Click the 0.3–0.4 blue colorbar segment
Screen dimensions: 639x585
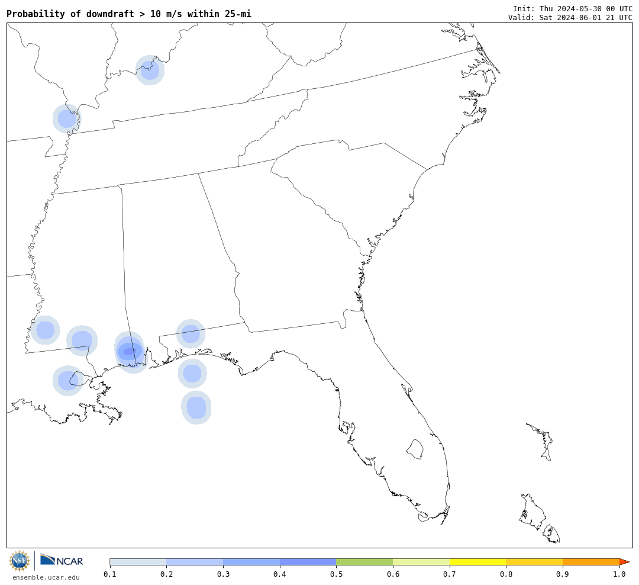tap(251, 562)
